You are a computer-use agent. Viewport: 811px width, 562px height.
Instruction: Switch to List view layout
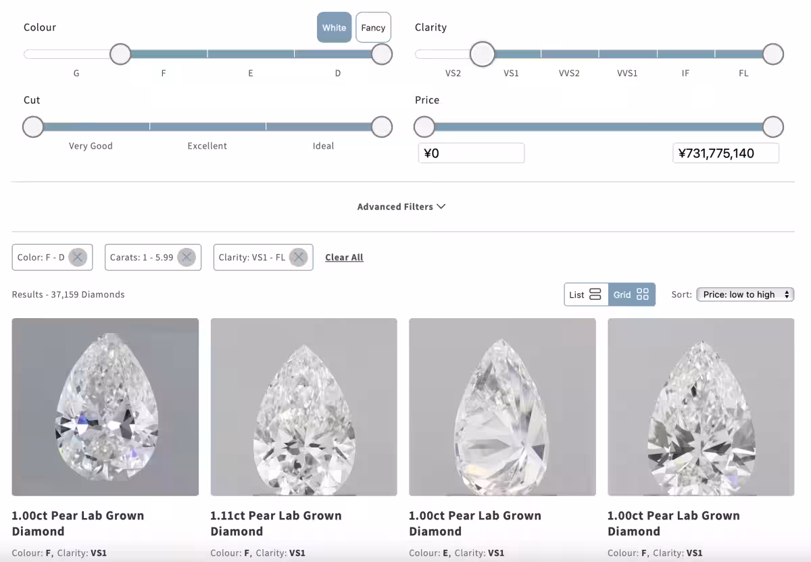coord(585,295)
